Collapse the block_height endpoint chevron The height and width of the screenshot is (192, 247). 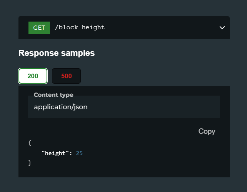[222, 28]
